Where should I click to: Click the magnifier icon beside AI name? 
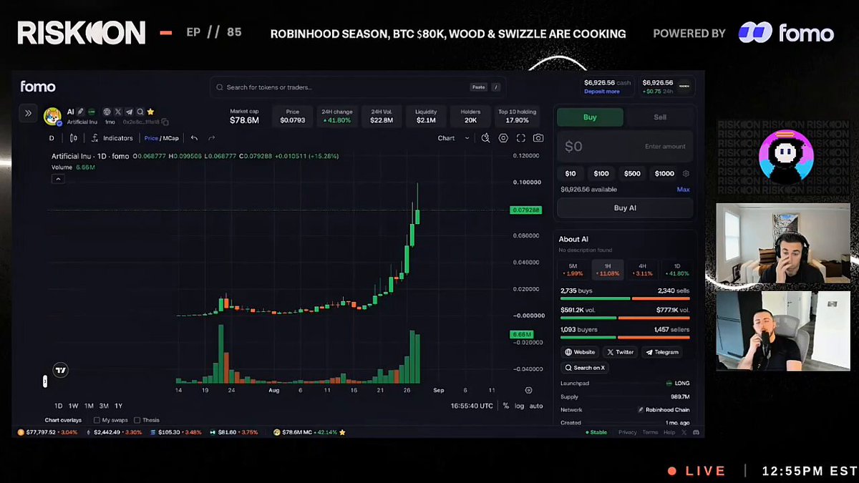point(140,112)
